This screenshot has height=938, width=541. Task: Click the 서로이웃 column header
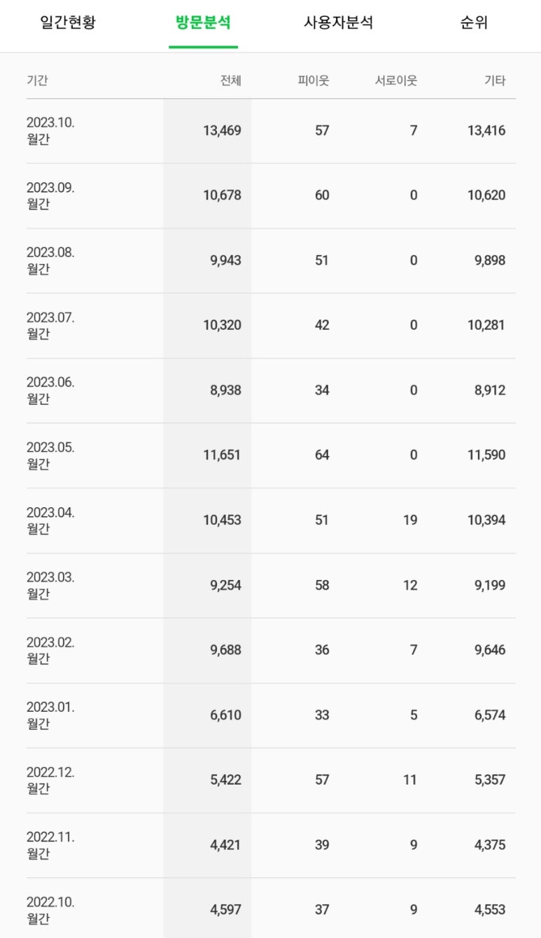(x=396, y=81)
